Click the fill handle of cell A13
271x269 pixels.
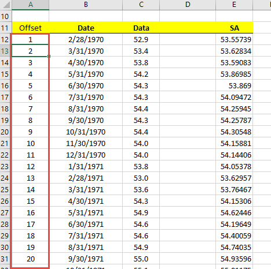coord(49,56)
